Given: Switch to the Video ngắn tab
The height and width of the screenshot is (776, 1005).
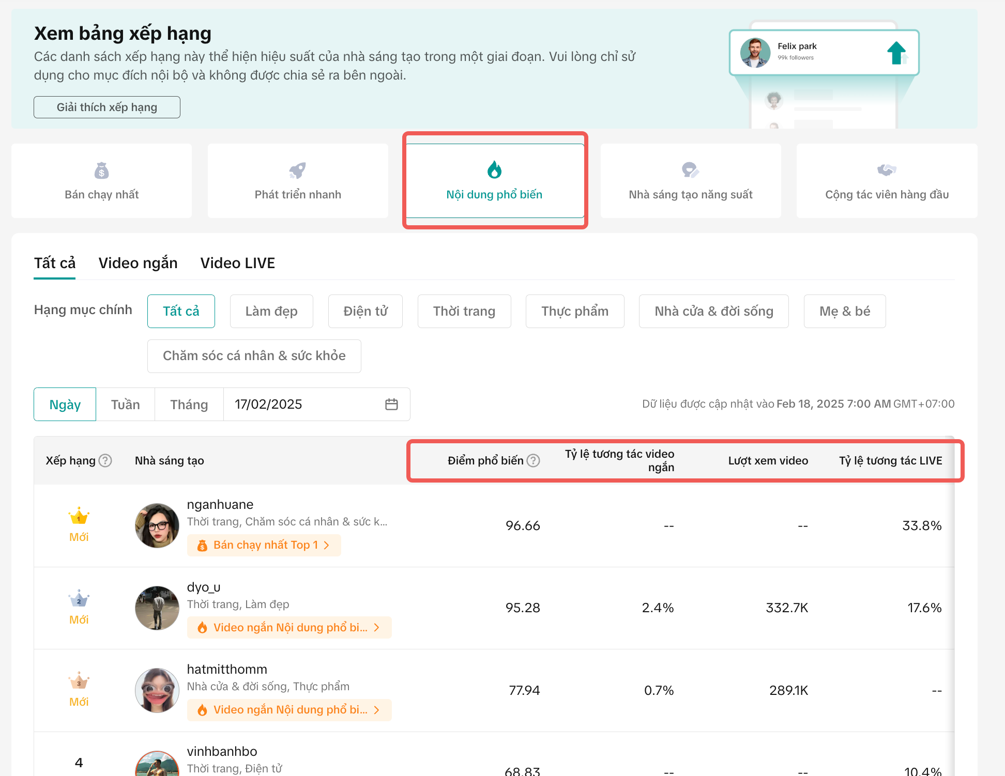Looking at the screenshot, I should coord(138,263).
